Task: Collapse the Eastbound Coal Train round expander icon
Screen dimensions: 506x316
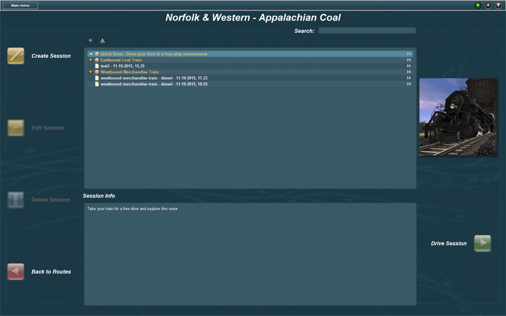Action: 96,60
